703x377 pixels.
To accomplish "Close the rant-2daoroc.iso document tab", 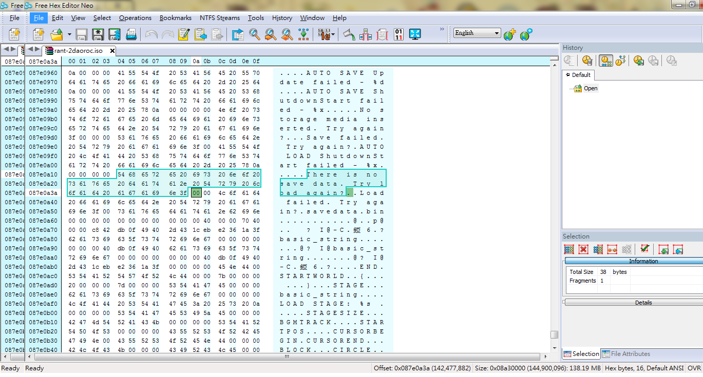I will (x=112, y=51).
